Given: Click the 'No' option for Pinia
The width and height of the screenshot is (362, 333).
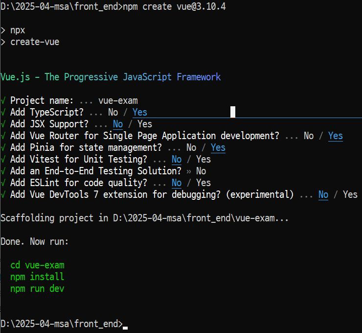Looking at the screenshot, I should [x=191, y=148].
